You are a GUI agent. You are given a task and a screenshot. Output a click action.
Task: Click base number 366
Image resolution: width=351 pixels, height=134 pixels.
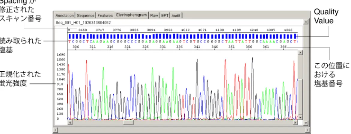(283, 47)
